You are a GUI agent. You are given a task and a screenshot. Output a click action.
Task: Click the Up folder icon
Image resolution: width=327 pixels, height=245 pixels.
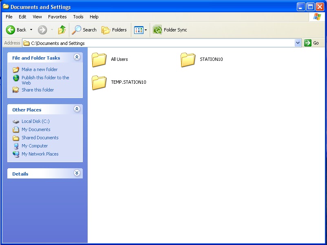[x=62, y=30]
